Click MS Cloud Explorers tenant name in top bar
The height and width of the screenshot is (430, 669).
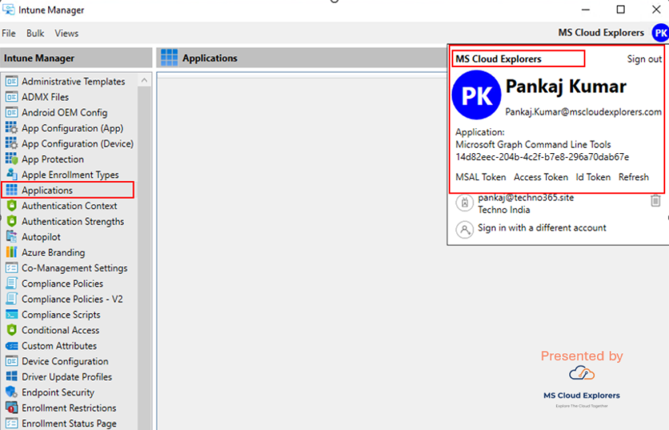(x=601, y=33)
